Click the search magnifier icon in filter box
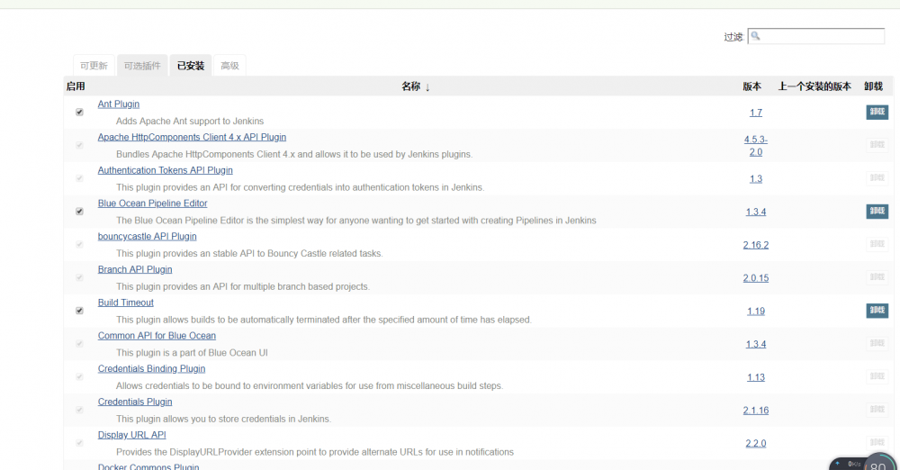This screenshot has height=470, width=900. (755, 36)
